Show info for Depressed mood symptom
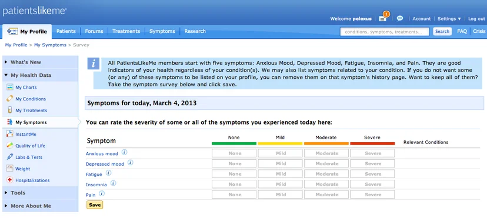Image resolution: width=487 pixels, height=218 pixels. click(x=131, y=163)
